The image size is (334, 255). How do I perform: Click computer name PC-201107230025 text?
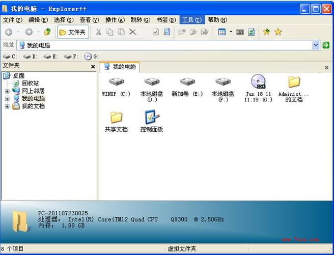(63, 213)
